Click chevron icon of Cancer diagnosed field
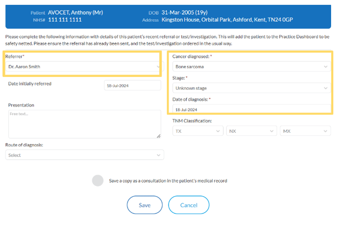Screen dimensions: 339x225 point(325,67)
